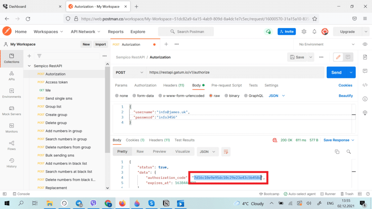Screen dimensions: 372x209
Task: Open the History sidebar panel
Action: click(11, 163)
